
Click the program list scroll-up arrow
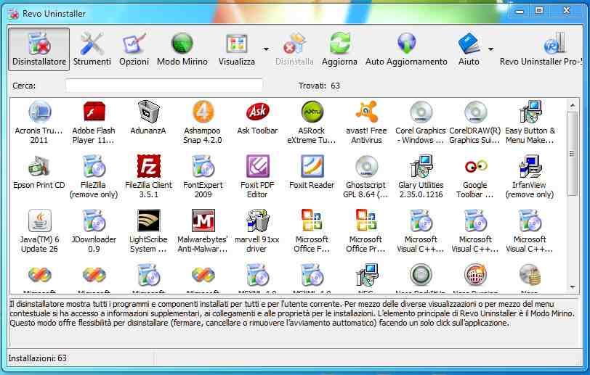tap(573, 105)
